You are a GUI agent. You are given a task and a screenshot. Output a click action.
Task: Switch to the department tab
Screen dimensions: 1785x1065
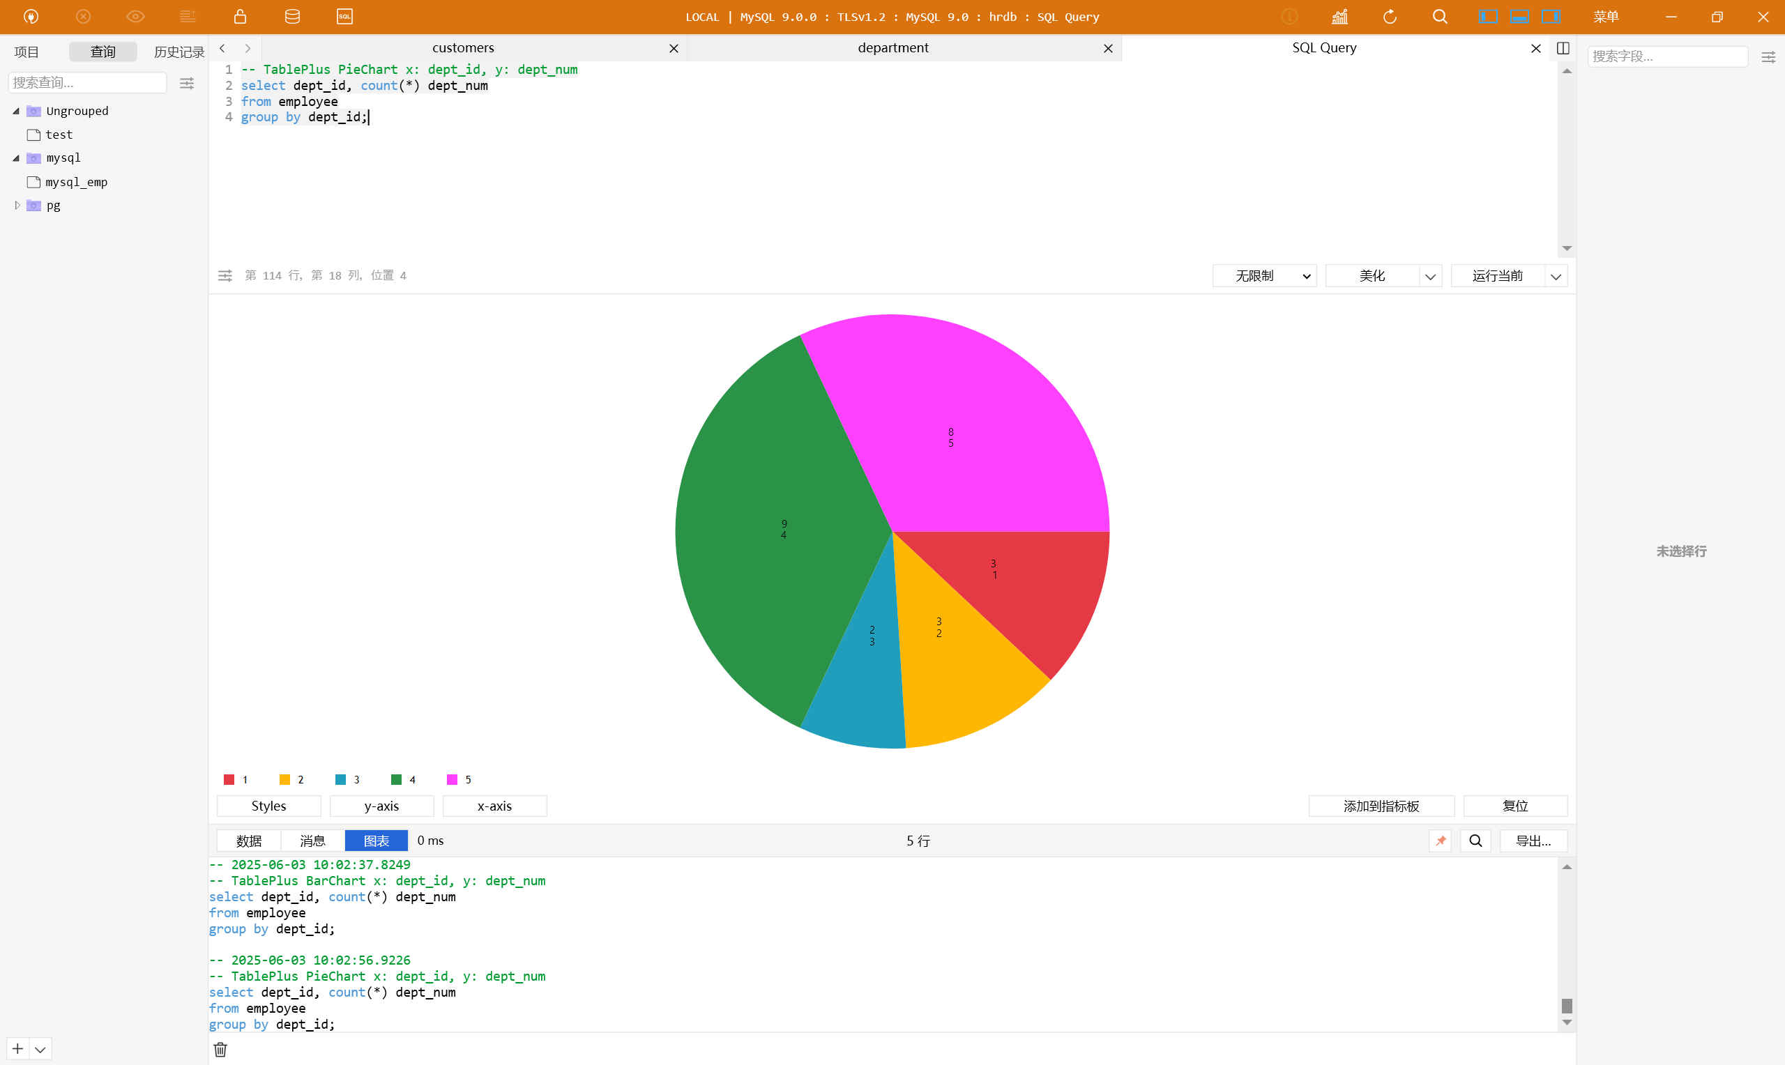click(x=892, y=48)
